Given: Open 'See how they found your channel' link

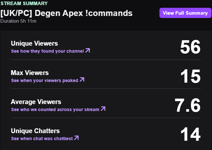Looking at the screenshot, I should [x=47, y=51].
